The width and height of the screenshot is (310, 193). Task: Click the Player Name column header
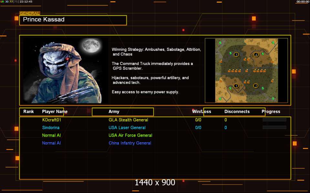point(55,112)
